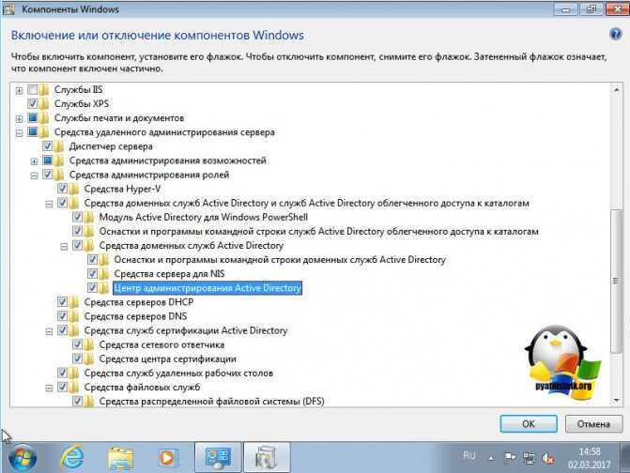Collapse Средства удаленного администрирования сервера node
The image size is (630, 473).
point(19,133)
